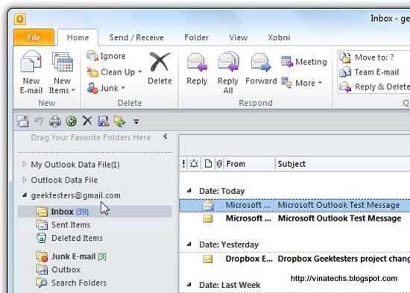Click the Outlook application icon in title bar
Screen dimensions: 410x293
20,19
